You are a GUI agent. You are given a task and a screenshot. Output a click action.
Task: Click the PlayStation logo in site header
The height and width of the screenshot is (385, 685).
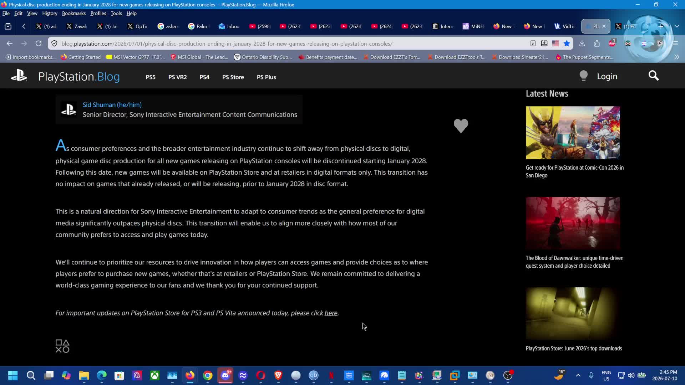coord(19,76)
